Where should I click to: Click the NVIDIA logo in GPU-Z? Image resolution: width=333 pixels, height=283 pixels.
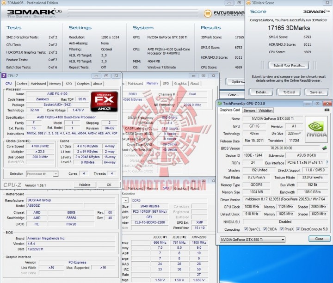tap(316, 129)
